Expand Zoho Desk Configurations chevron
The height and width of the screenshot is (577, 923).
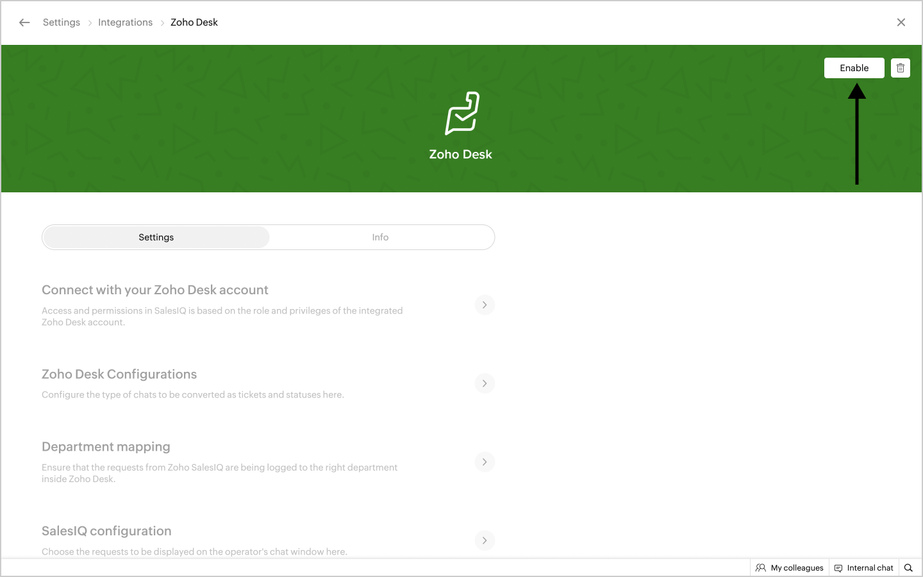[485, 383]
